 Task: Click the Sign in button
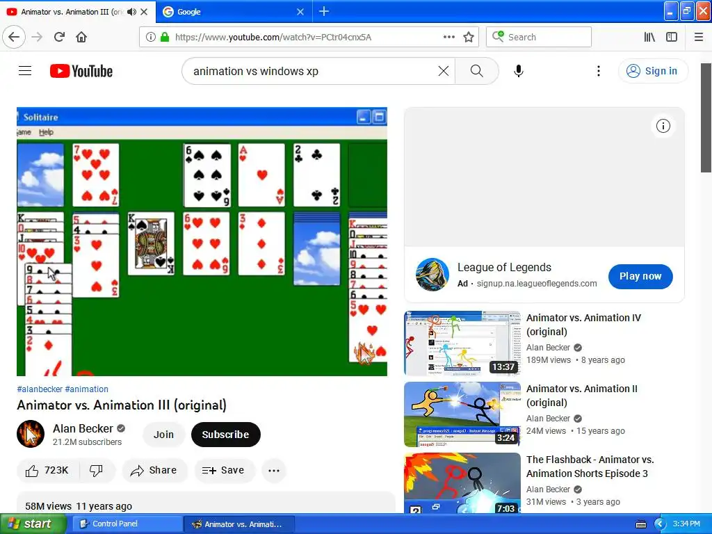click(653, 71)
